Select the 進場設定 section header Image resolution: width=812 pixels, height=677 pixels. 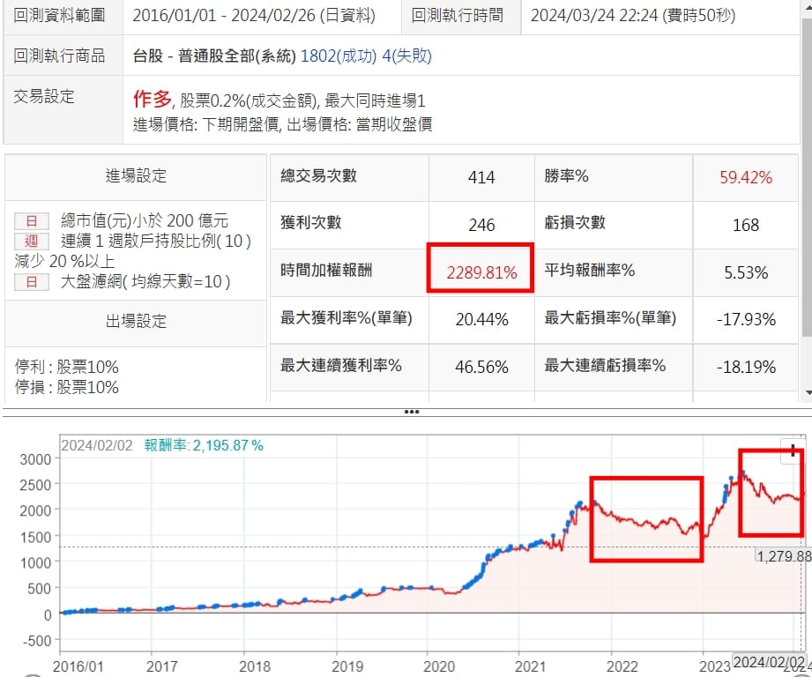click(136, 175)
